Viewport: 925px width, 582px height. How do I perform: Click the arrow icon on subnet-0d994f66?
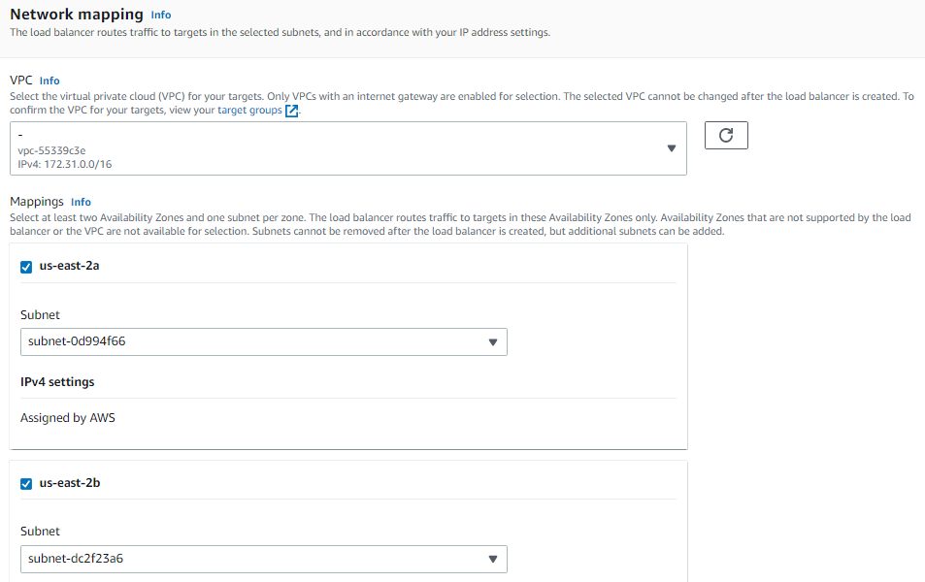pos(492,342)
